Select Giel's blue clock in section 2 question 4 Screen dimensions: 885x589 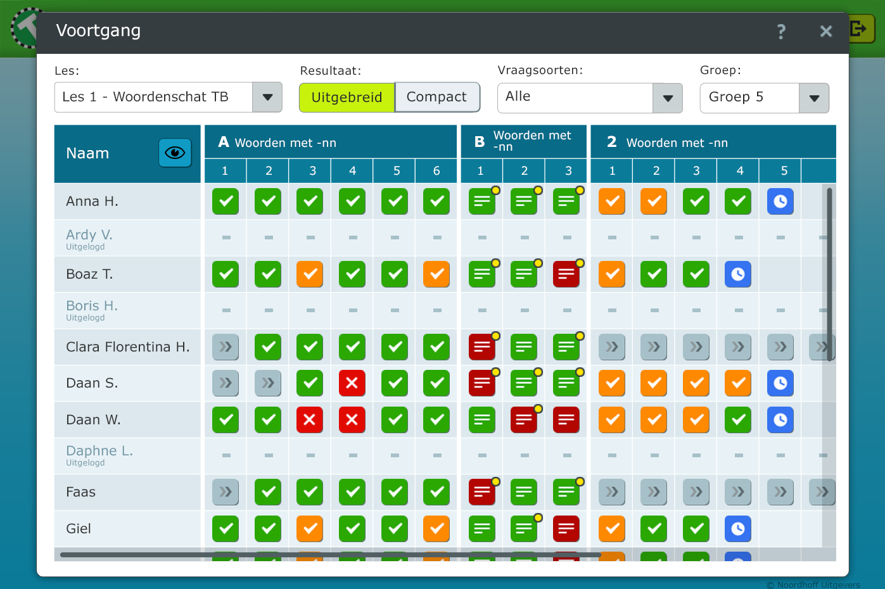tap(738, 529)
